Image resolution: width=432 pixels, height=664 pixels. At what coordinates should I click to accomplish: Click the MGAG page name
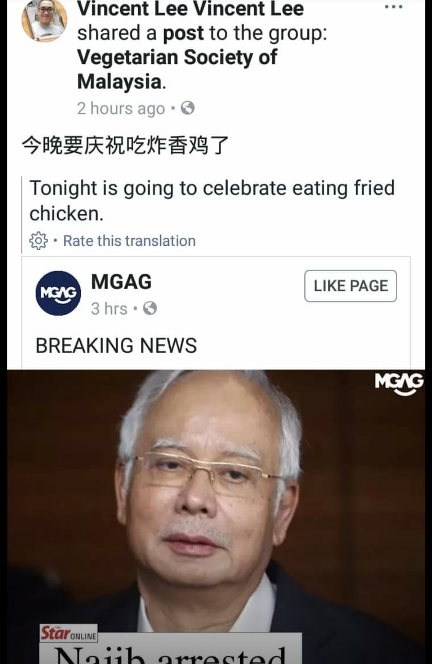(x=121, y=282)
